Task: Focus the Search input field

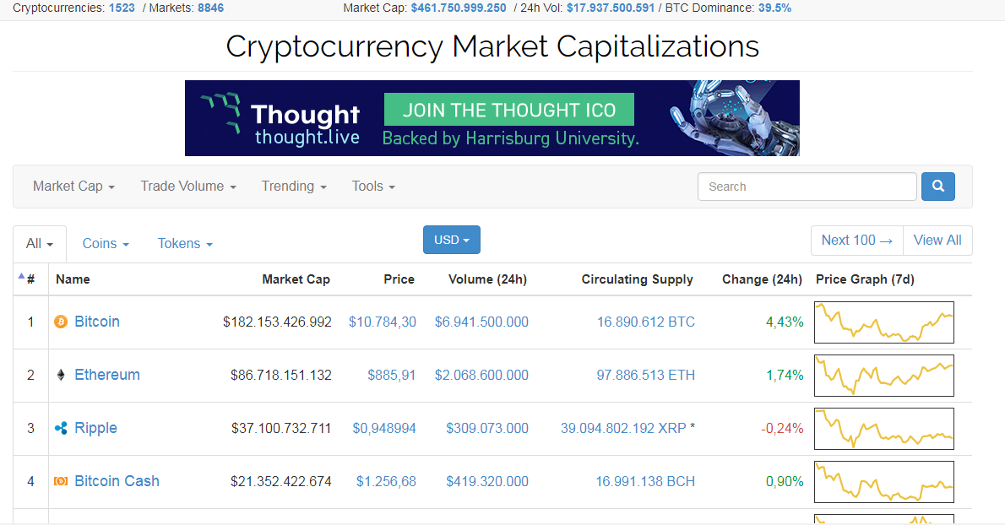Action: point(807,187)
